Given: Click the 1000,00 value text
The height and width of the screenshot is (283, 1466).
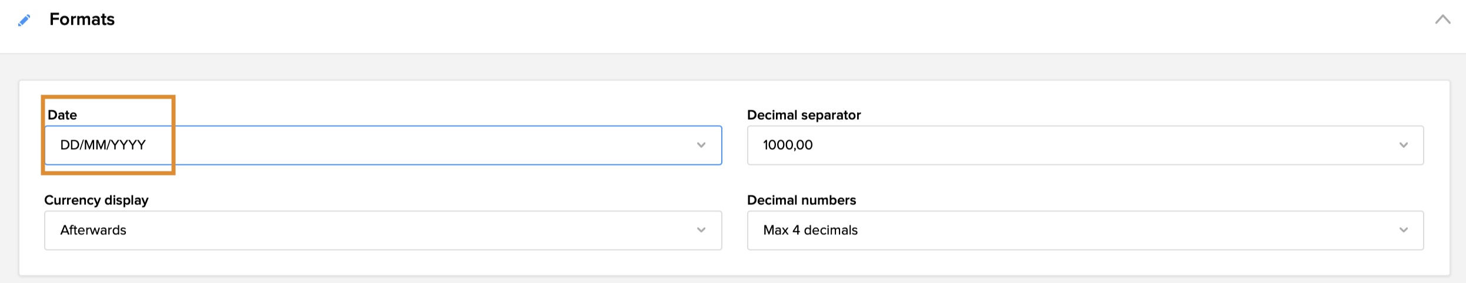Looking at the screenshot, I should 787,145.
